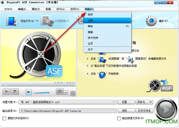Screen dimensions: 179x128
Task: Enable the 复制文件夹结构 checkbox
Action: [4, 118]
